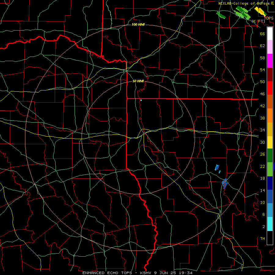Click the legend value "38"
The image size is (275, 275).
click(262, 118)
